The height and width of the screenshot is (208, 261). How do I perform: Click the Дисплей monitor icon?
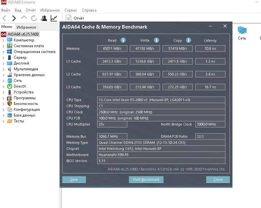click(x=10, y=63)
